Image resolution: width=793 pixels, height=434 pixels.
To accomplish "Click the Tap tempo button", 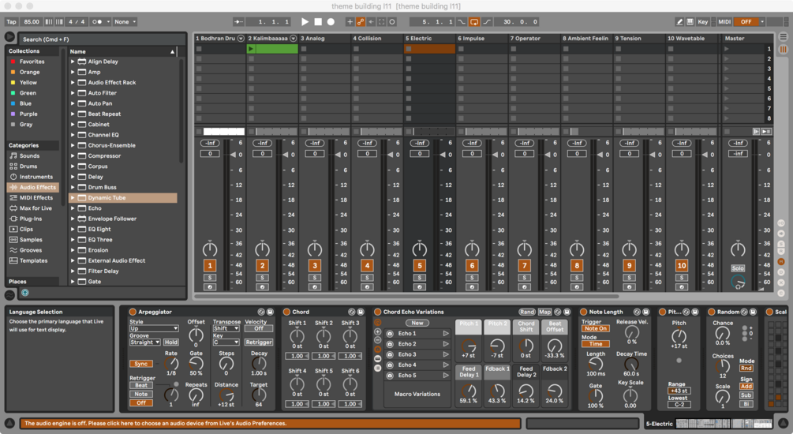I will pos(12,22).
